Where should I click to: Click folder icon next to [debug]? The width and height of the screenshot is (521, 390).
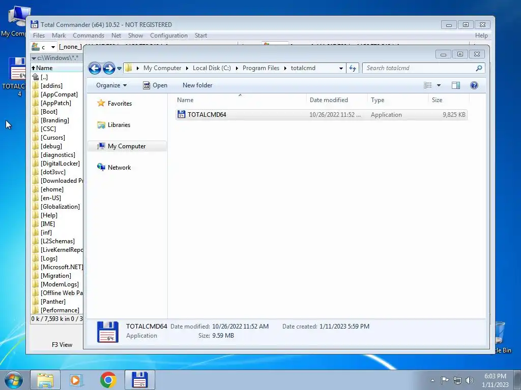pos(36,146)
